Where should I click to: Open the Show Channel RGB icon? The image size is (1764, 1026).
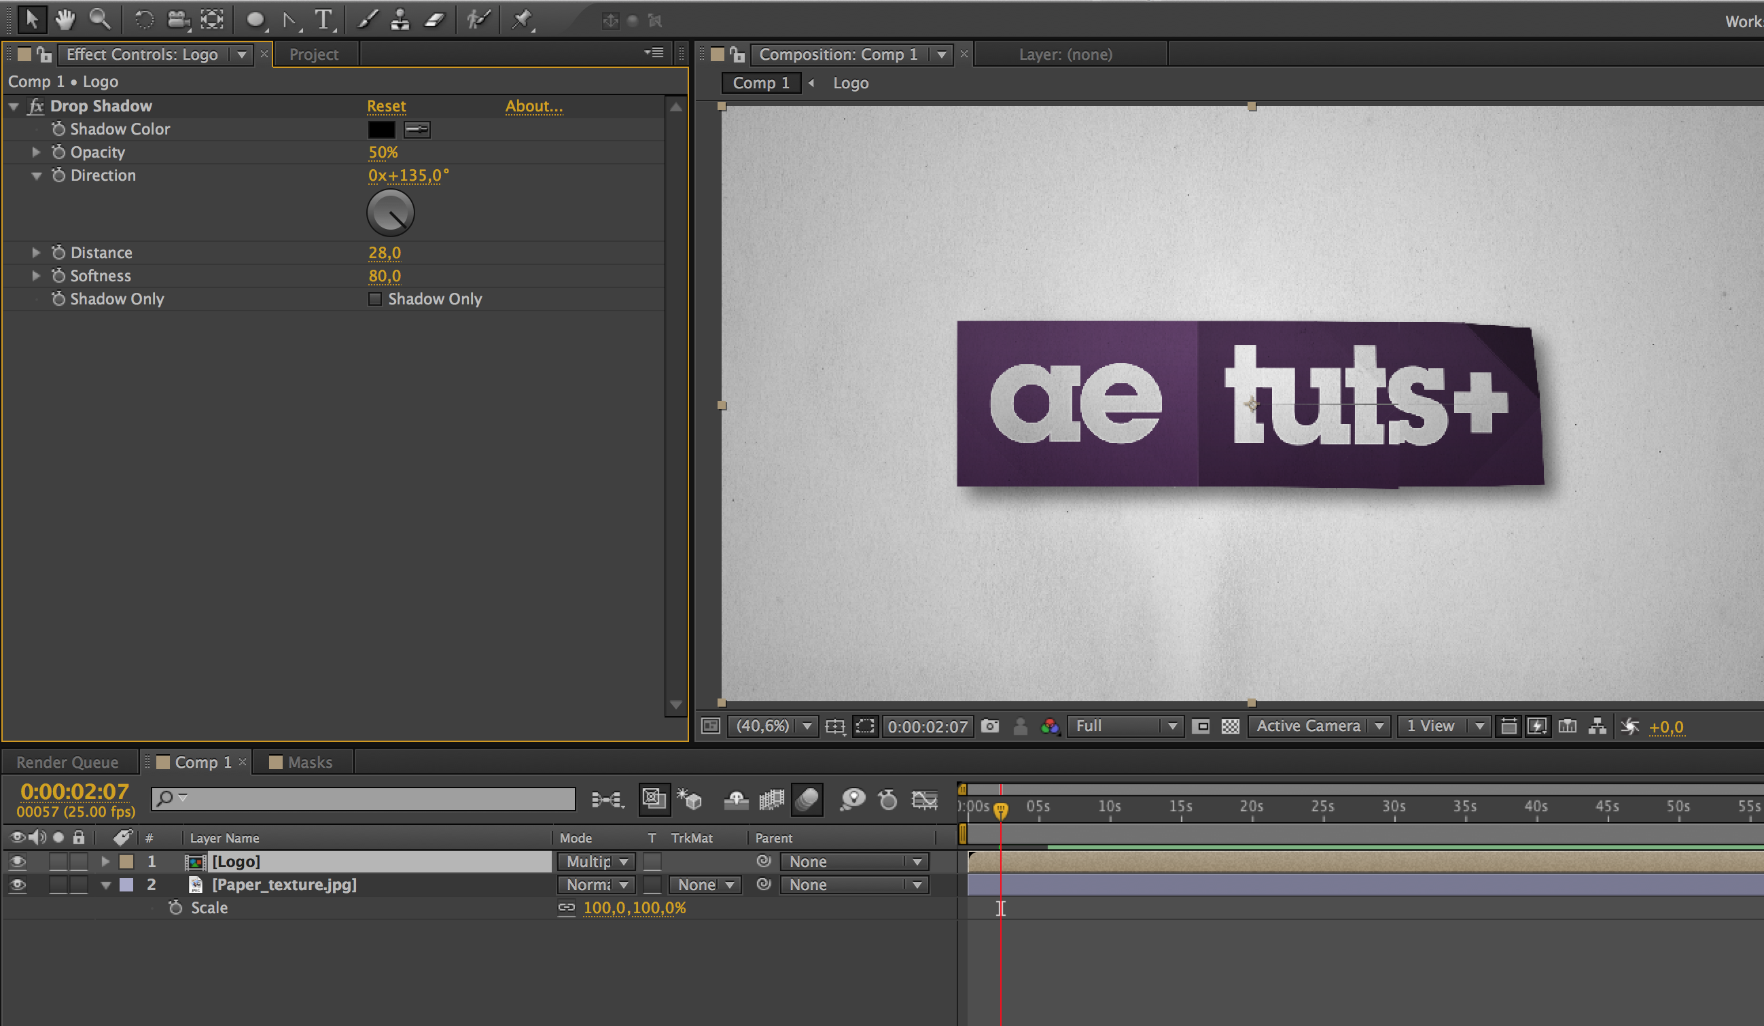point(1050,726)
